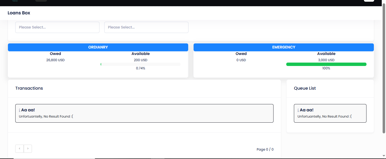Click the page vertical scrollbar thumb
The image size is (386, 159).
[x=384, y=68]
